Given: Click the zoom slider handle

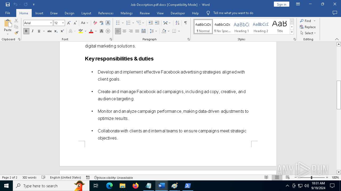Looking at the screenshot, I should (311, 177).
